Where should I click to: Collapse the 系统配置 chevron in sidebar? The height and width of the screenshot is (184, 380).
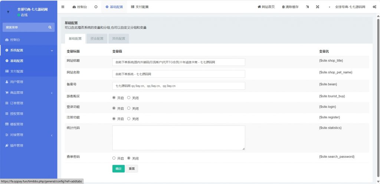click(x=52, y=50)
